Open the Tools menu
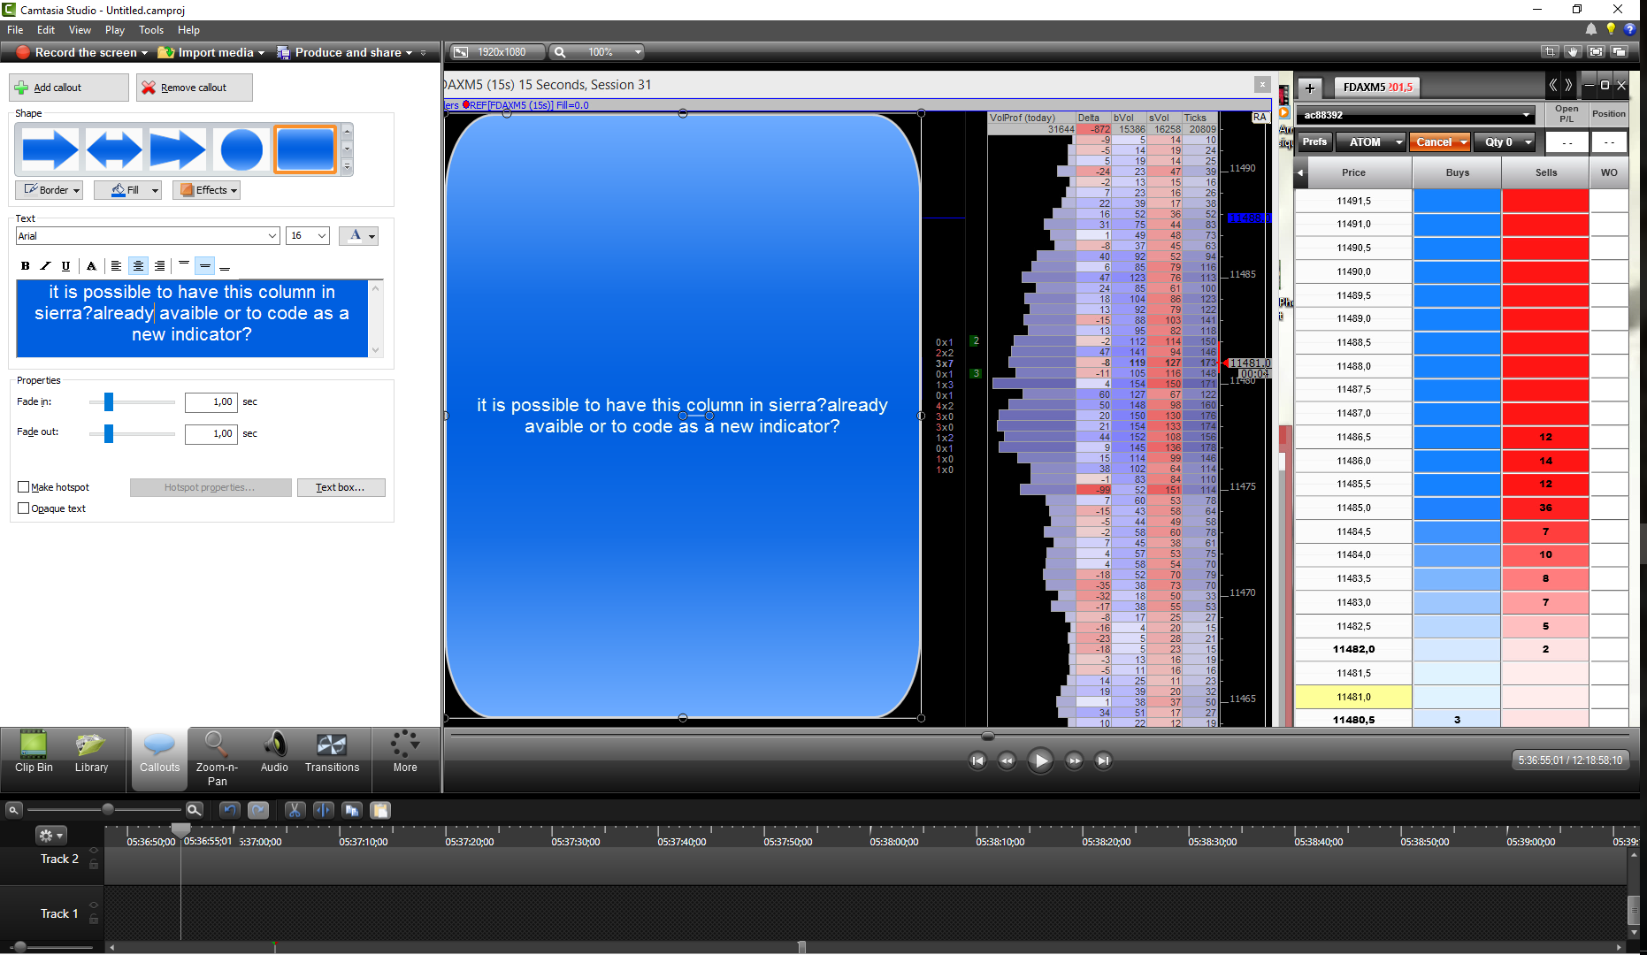 tap(151, 30)
